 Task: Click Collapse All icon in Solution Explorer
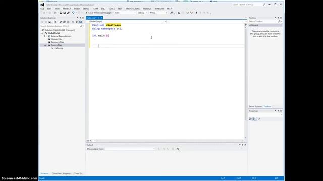(x=64, y=22)
